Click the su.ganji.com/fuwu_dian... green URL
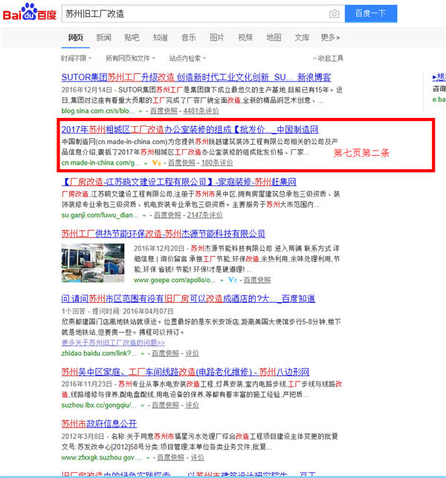 (x=100, y=215)
